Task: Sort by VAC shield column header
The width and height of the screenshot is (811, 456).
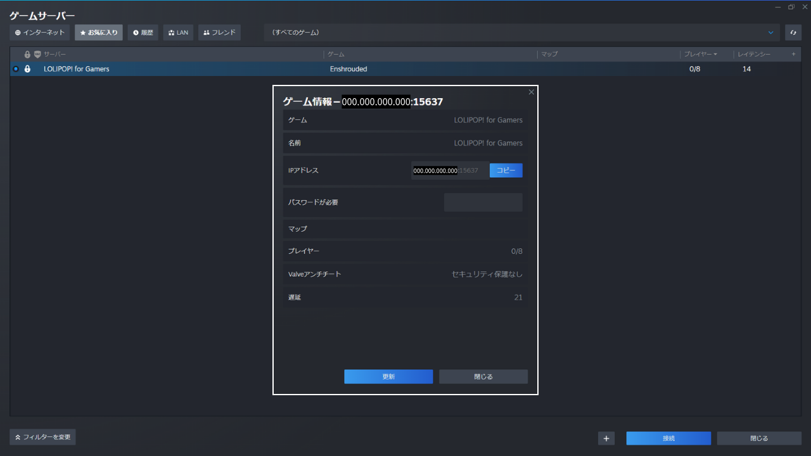Action: [x=37, y=54]
